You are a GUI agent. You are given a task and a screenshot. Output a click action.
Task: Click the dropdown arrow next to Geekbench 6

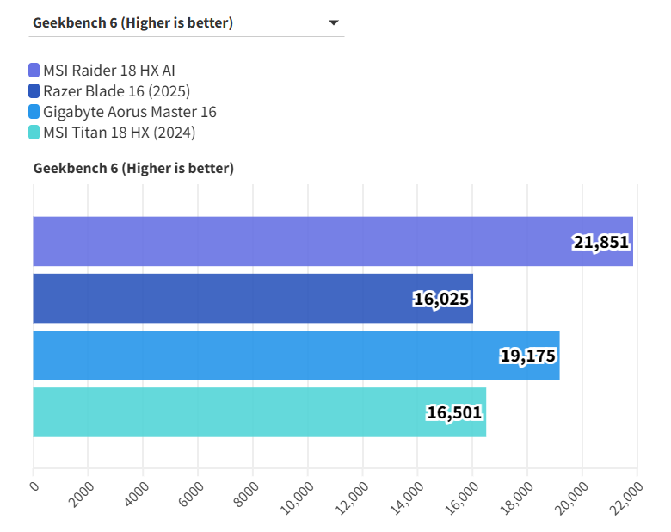[334, 23]
